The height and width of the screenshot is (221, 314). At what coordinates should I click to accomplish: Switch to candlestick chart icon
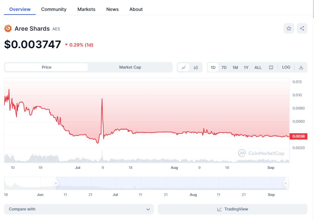pyautogui.click(x=196, y=67)
